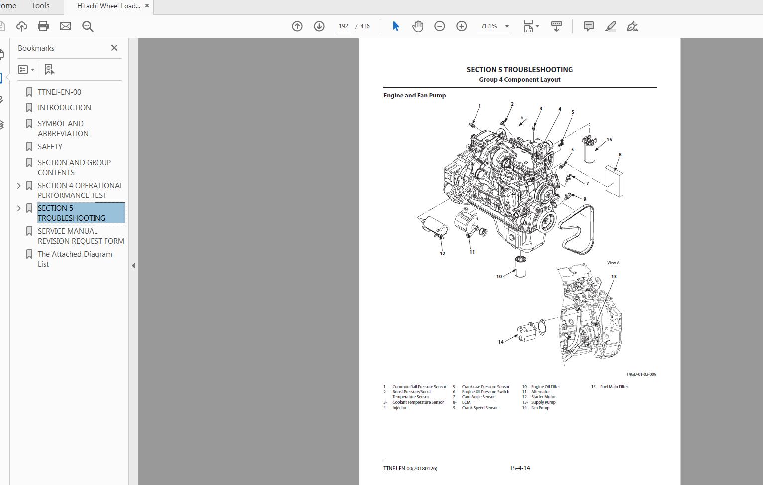The width and height of the screenshot is (763, 485).
Task: Expand the SECTION 5 TROUBLESHOOTING bookmark
Action: 19,208
